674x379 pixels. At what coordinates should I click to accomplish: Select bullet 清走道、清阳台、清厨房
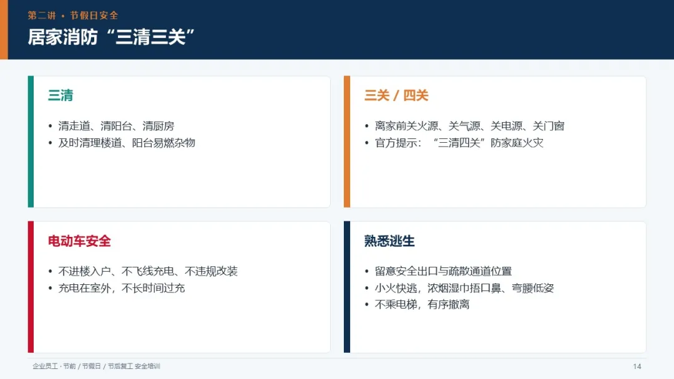click(116, 126)
